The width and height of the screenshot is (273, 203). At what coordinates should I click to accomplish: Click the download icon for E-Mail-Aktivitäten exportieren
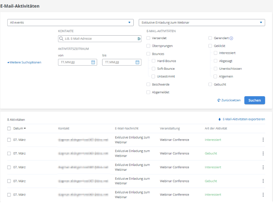219,119
